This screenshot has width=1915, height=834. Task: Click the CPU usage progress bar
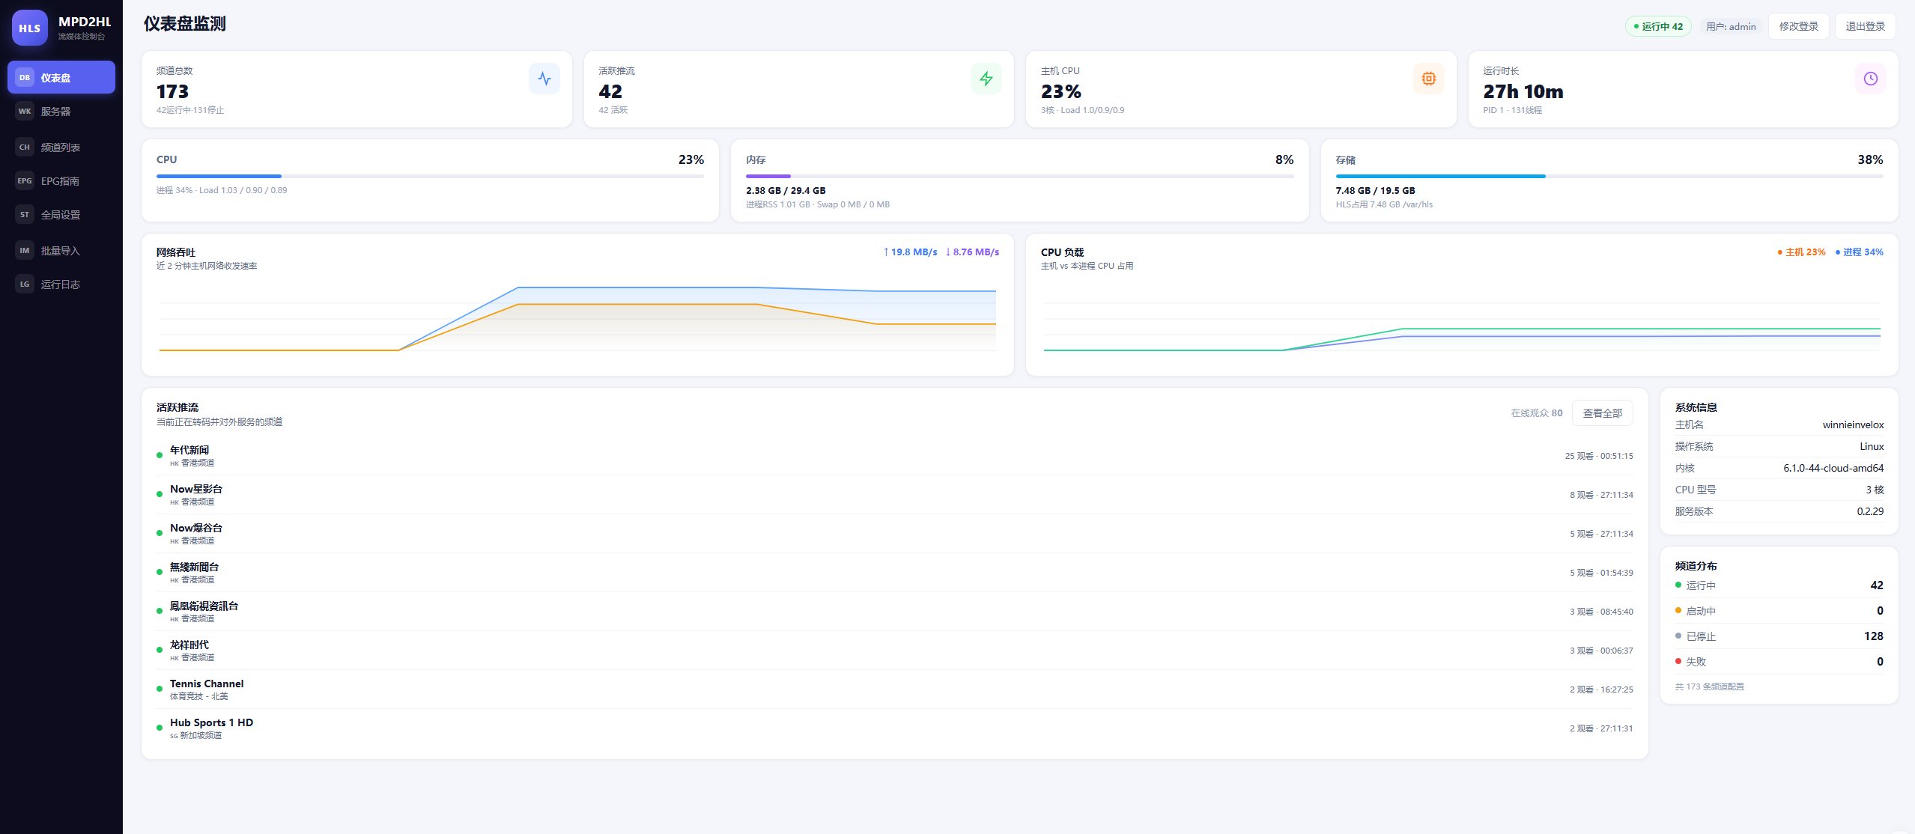pos(430,176)
